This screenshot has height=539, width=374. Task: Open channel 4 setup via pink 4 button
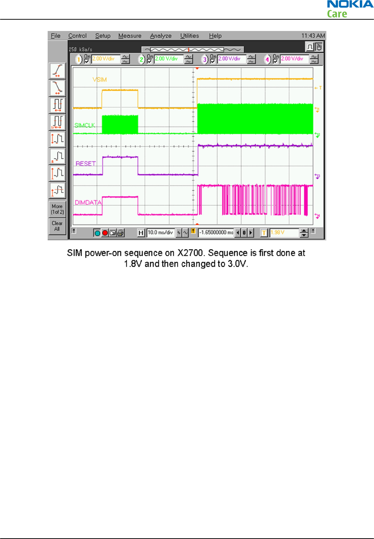[x=268, y=59]
